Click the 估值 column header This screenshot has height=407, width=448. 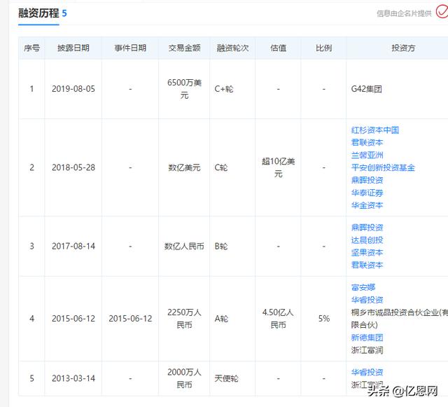(x=279, y=48)
